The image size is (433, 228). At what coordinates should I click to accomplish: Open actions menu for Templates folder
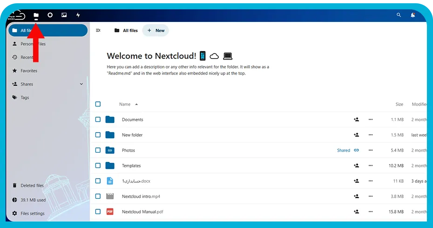(x=371, y=165)
